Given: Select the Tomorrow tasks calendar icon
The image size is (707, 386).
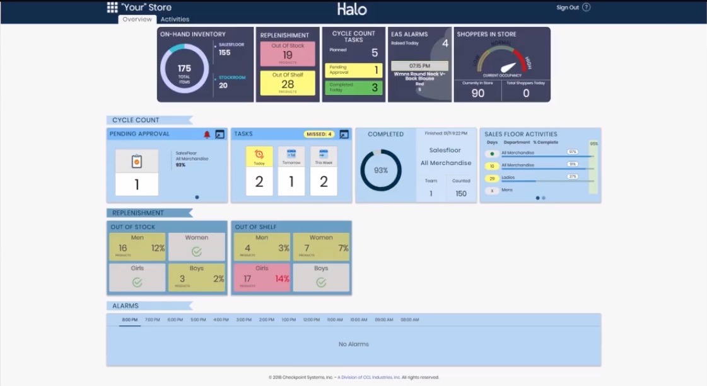Looking at the screenshot, I should pos(291,154).
